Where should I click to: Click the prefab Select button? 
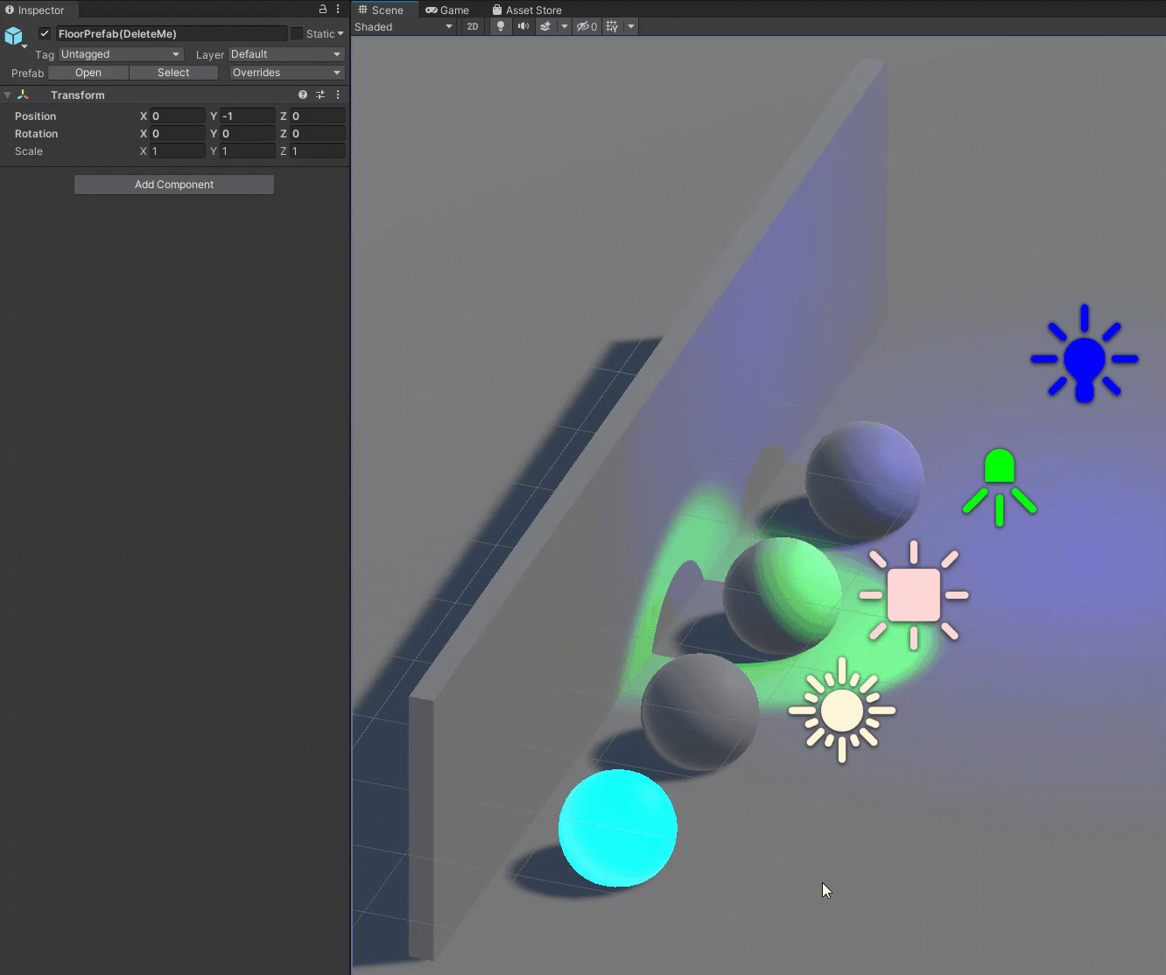(x=173, y=73)
